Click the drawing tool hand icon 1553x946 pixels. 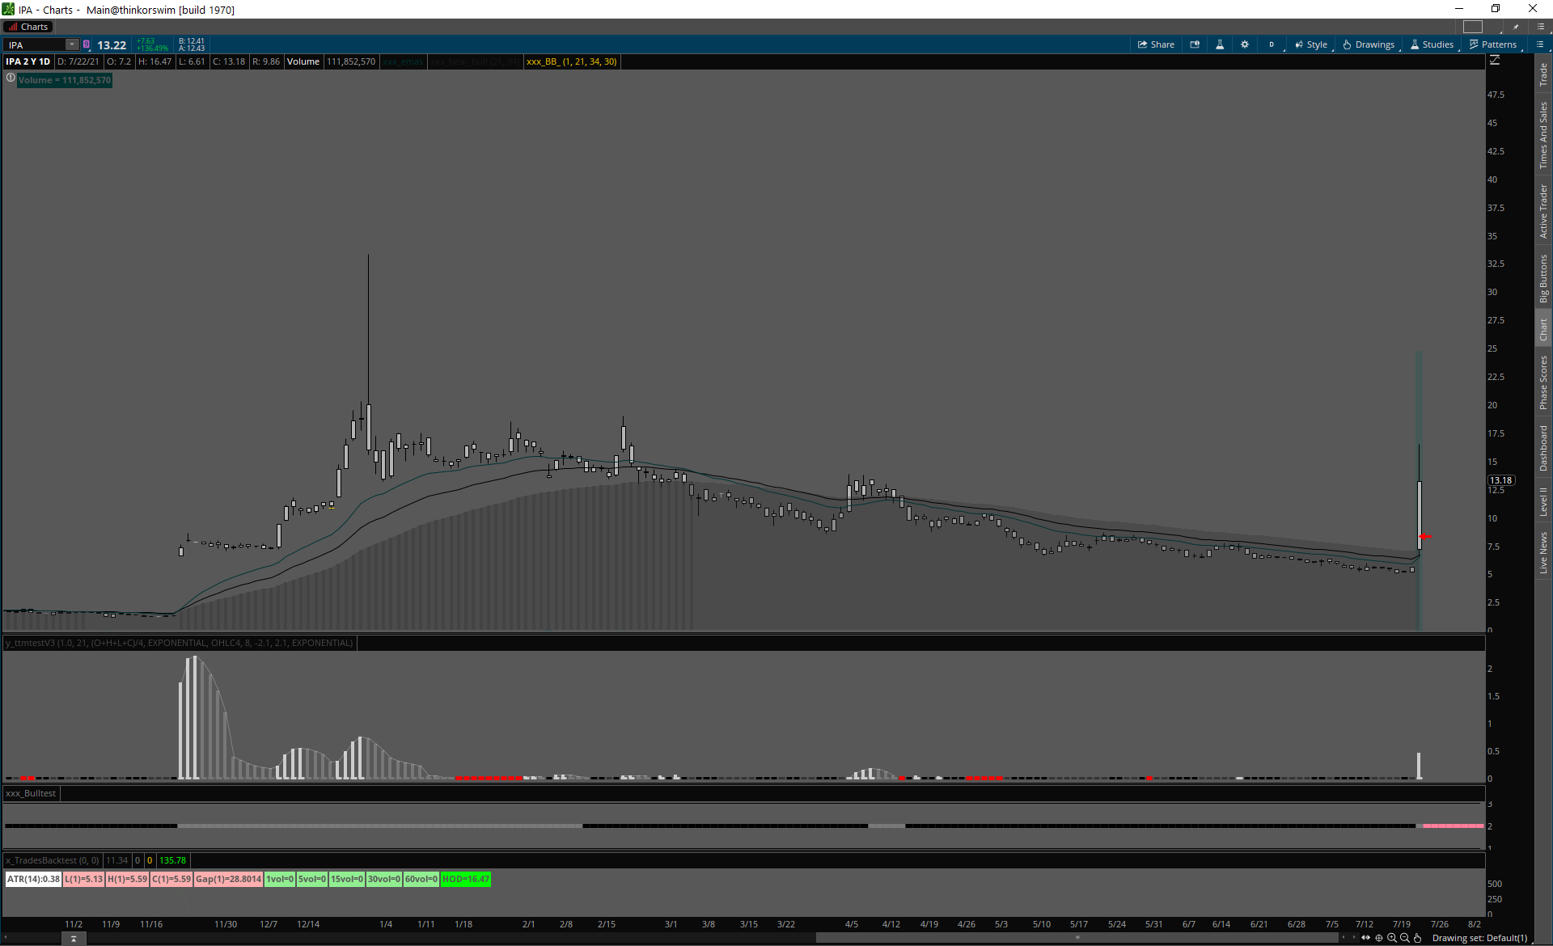1418,938
